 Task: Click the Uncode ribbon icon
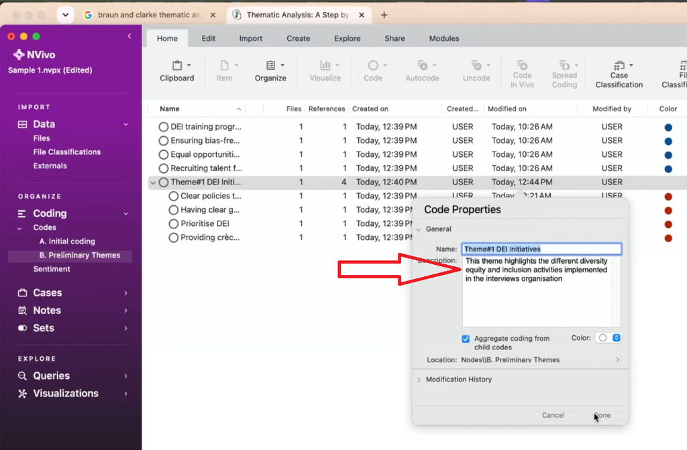click(476, 66)
